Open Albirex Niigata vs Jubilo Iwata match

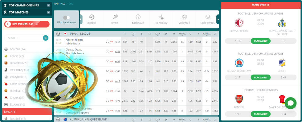75,42
